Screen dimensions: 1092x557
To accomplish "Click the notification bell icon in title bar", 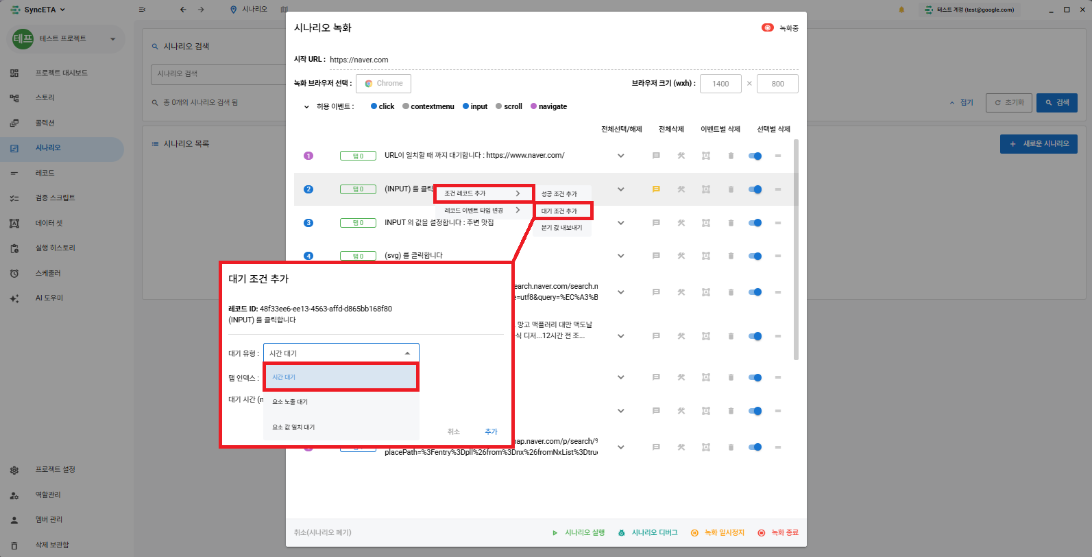I will [901, 10].
